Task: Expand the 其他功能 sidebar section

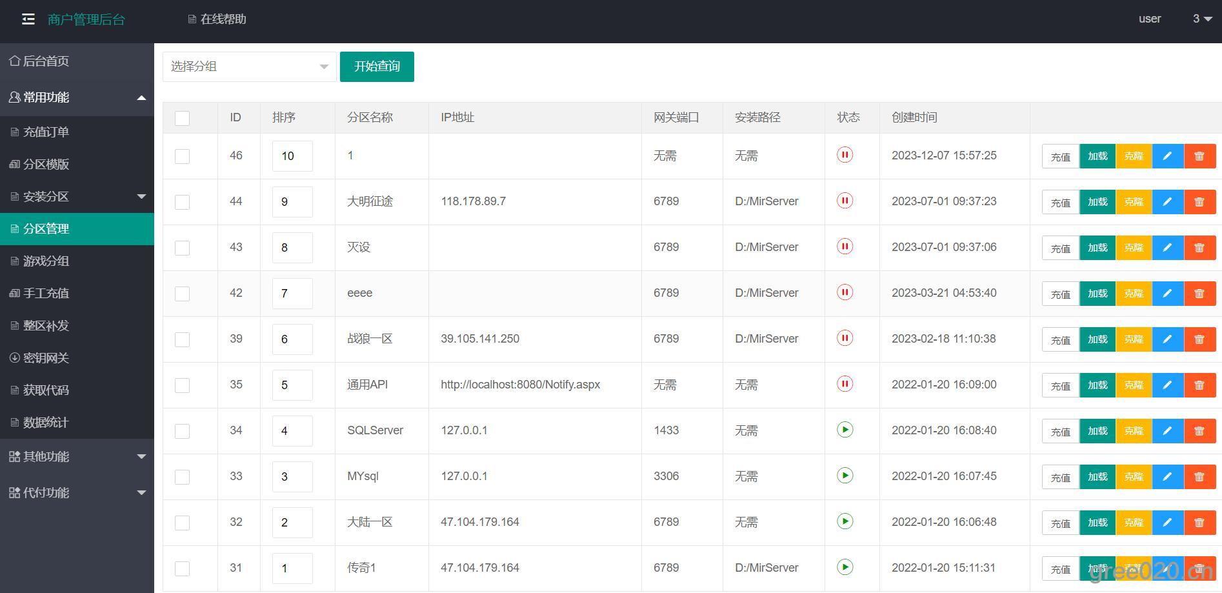Action: click(77, 456)
